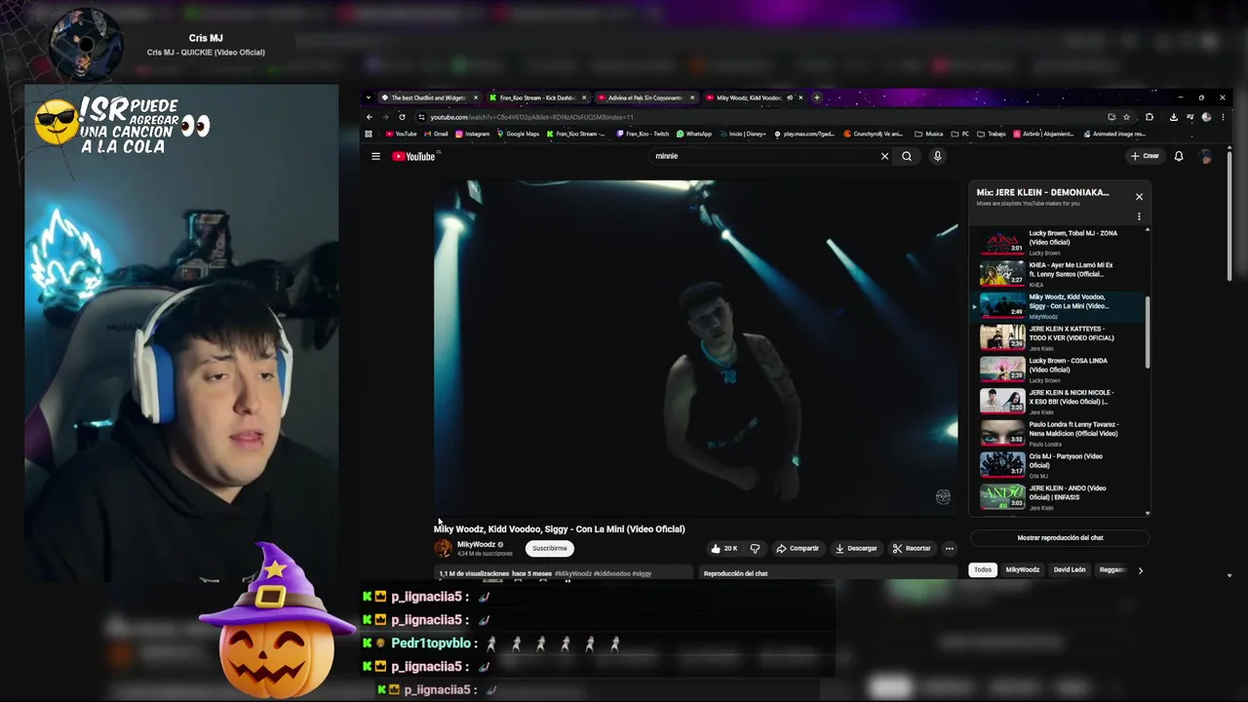Open MikyWoodz channel name link
The image size is (1248, 702).
[x=477, y=545]
